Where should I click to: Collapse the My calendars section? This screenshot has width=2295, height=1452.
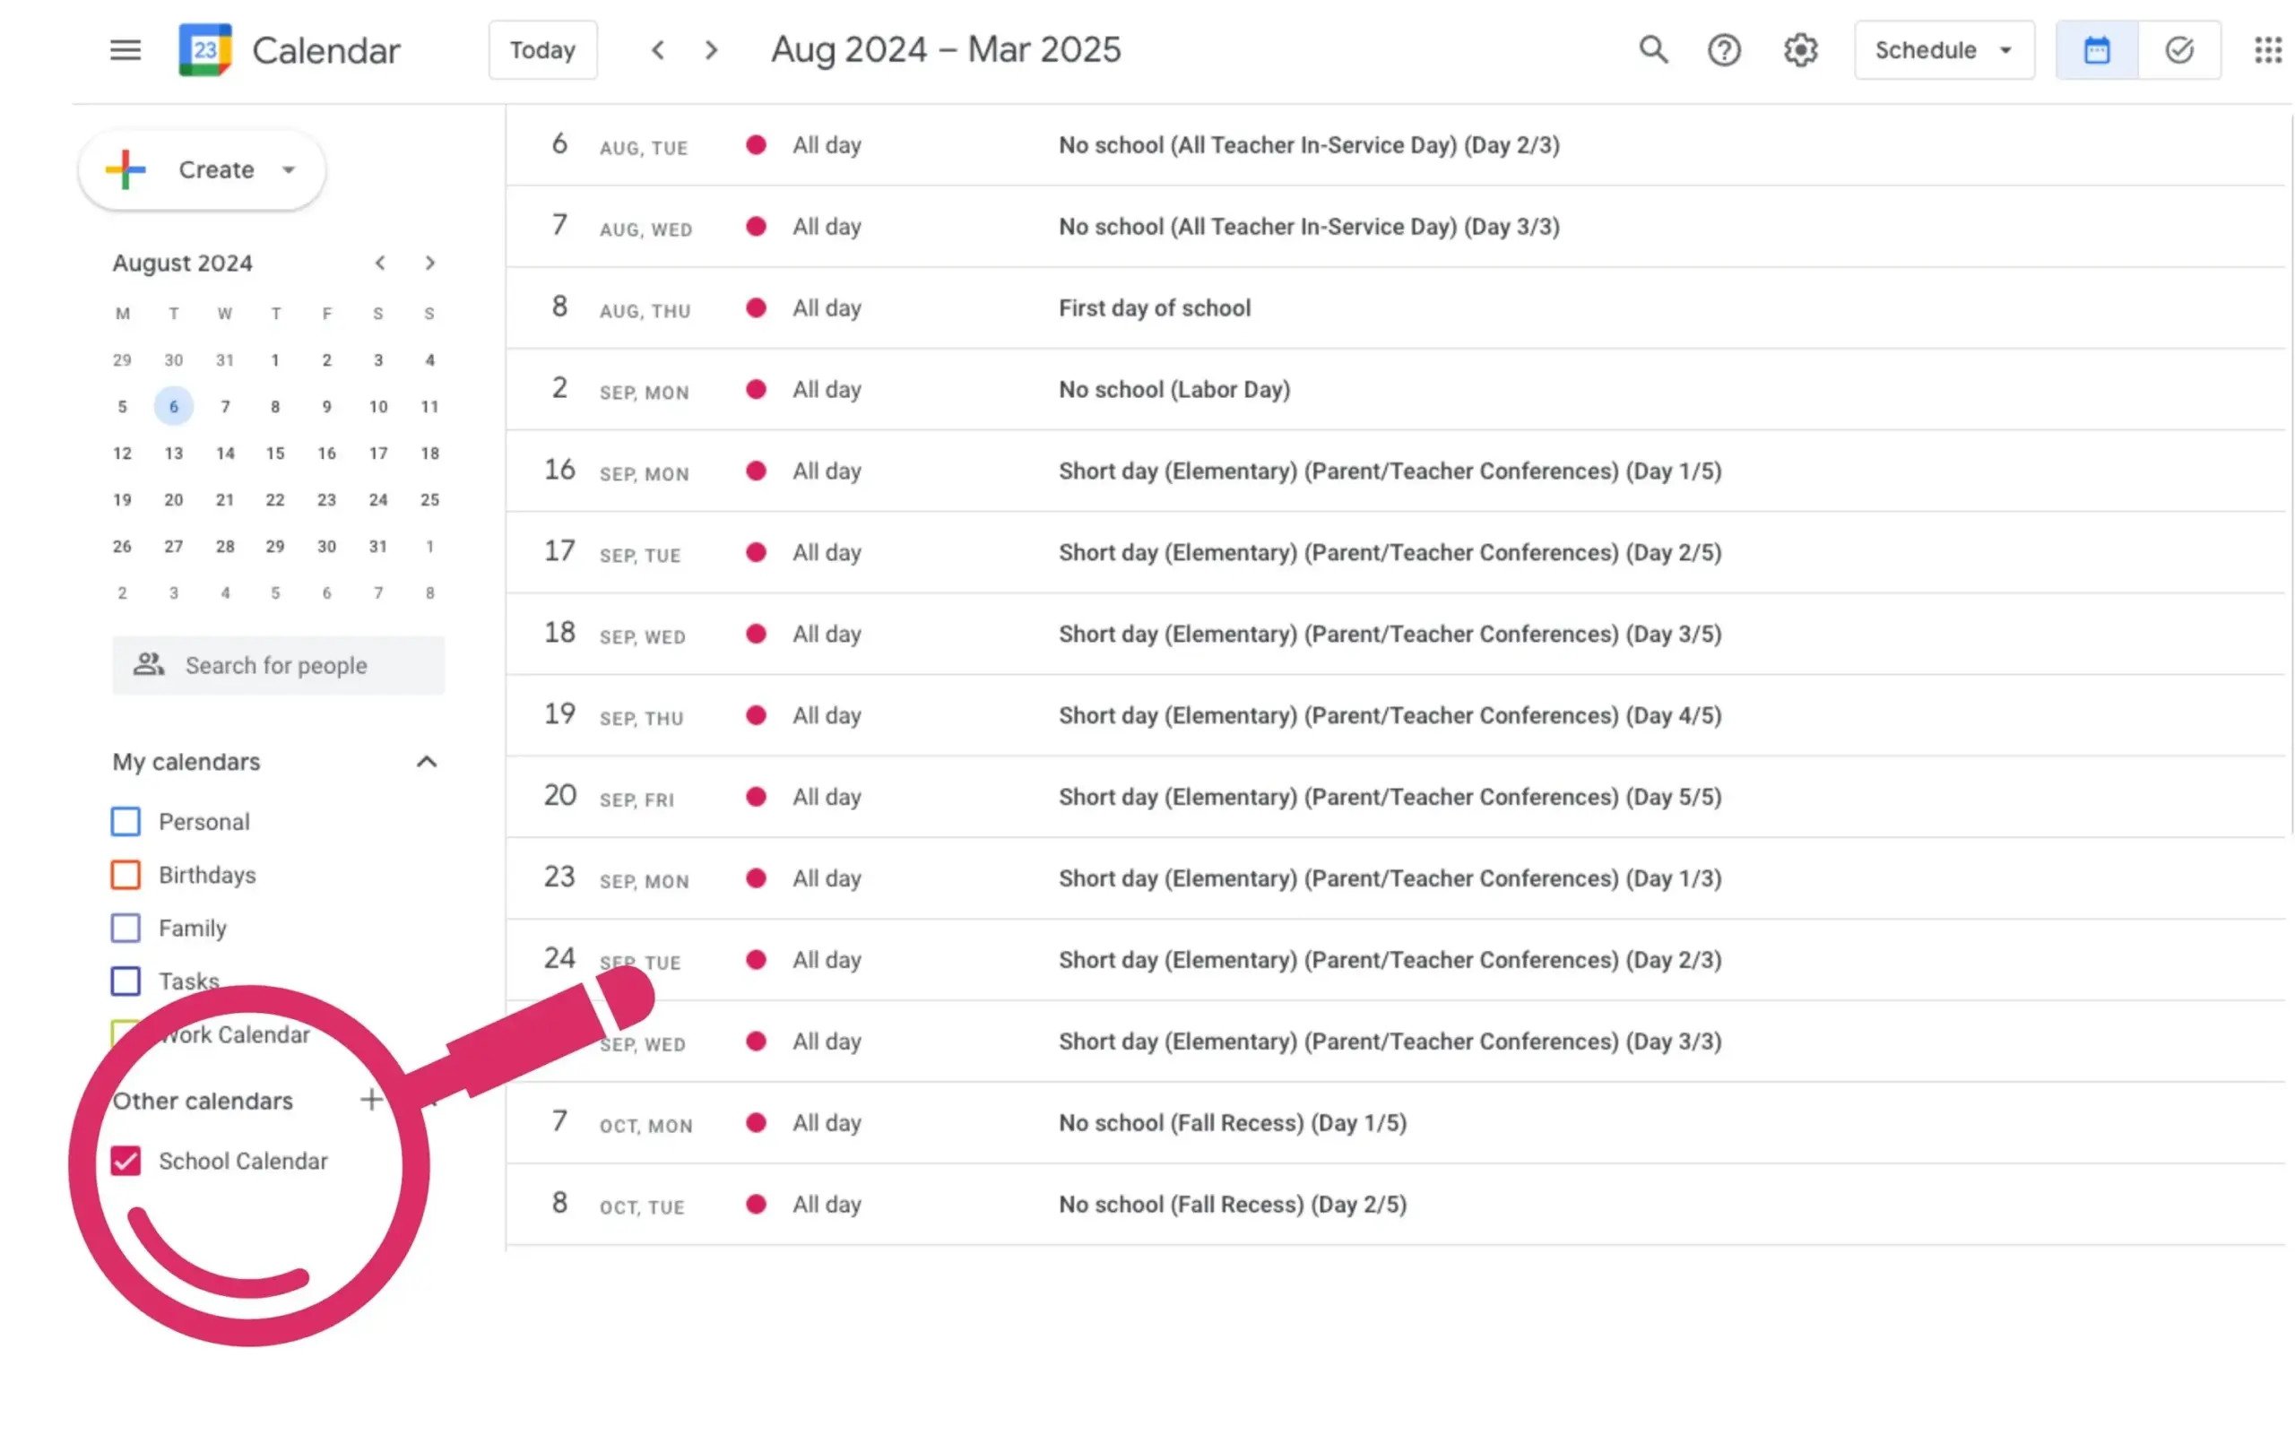click(x=427, y=761)
